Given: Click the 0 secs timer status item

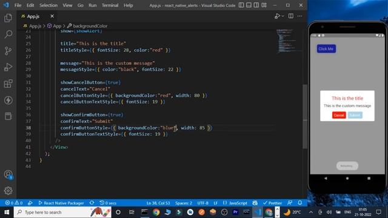Looking at the screenshot, I should click(108, 203).
